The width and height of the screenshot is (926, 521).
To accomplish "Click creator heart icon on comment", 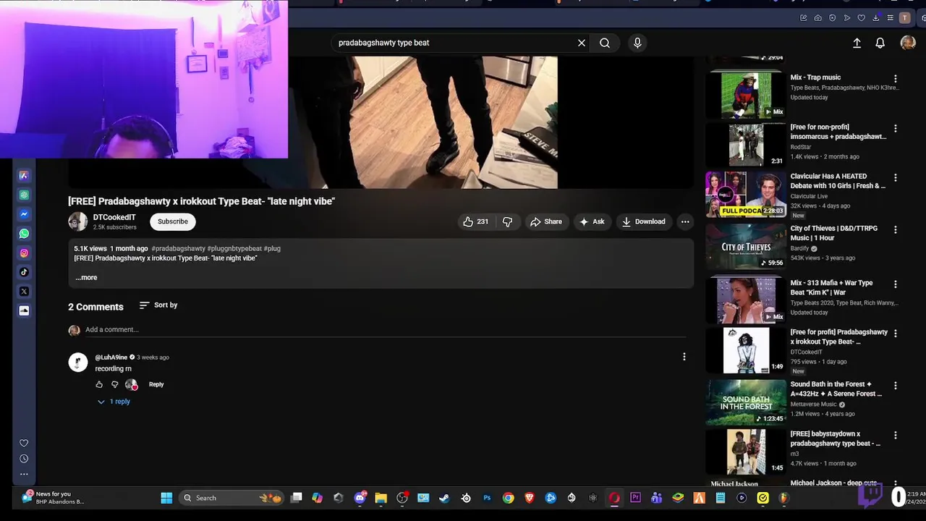I will [132, 384].
